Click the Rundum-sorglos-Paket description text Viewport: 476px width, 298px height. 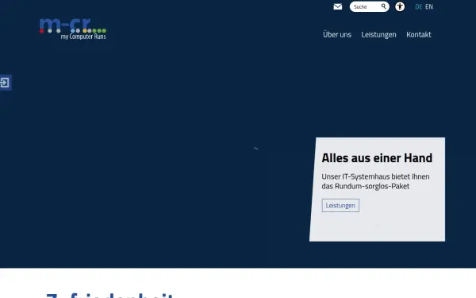point(375,181)
